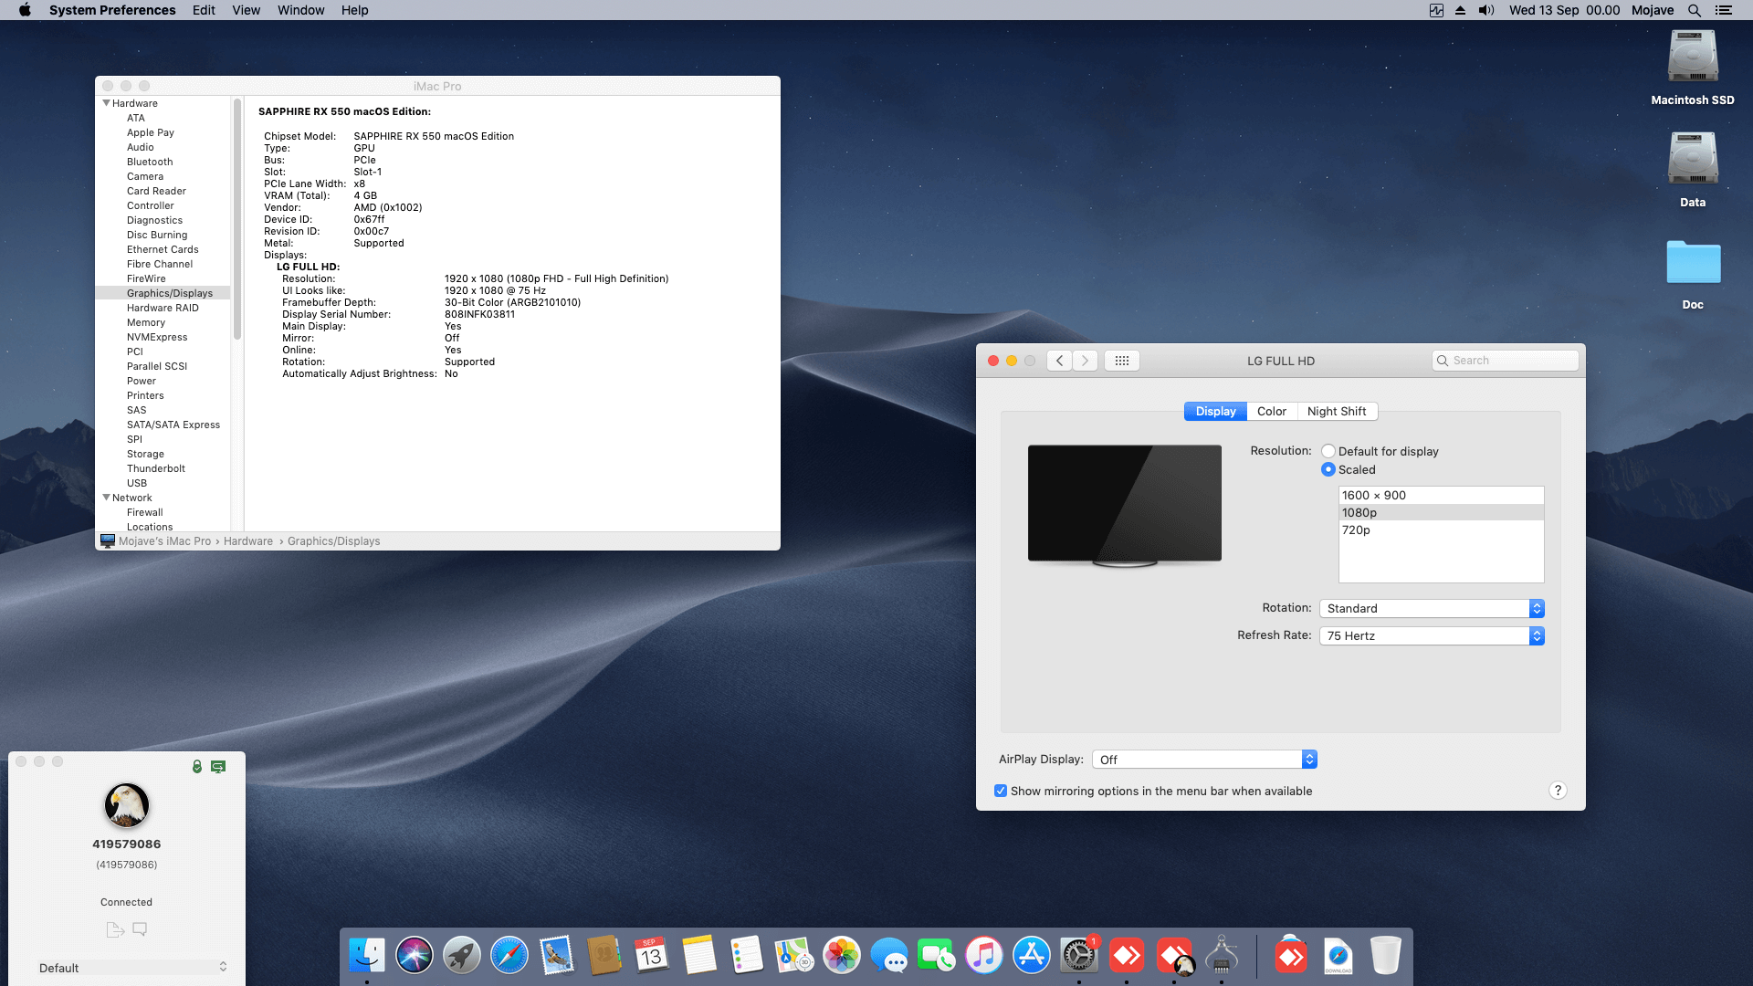This screenshot has width=1753, height=986.
Task: Click the sidebar scrollbar in iMac Pro window
Action: pos(237,219)
